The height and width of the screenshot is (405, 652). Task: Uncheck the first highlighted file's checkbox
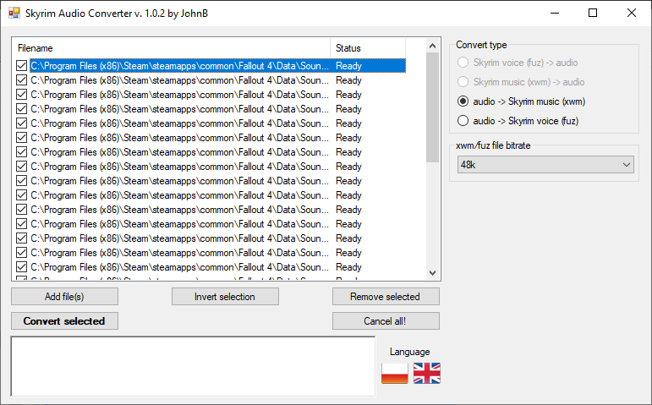click(22, 66)
